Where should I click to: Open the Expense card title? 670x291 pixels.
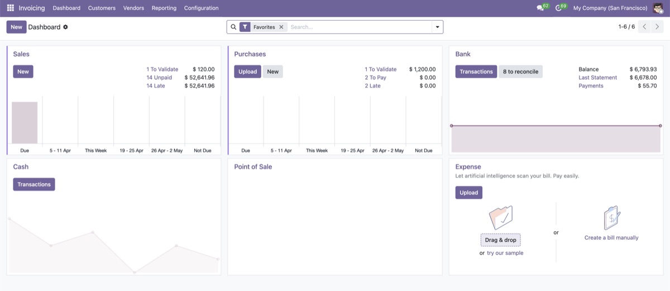coord(468,167)
